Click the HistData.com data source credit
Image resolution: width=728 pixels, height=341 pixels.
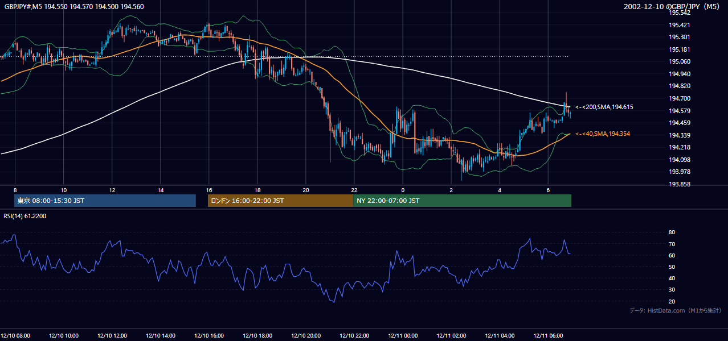tap(675, 310)
